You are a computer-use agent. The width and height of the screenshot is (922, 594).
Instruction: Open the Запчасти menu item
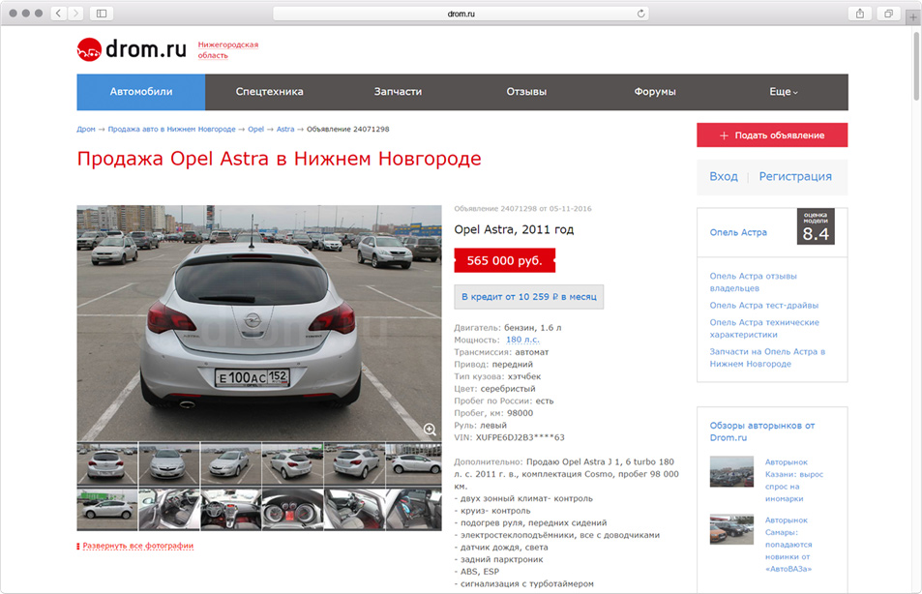(x=398, y=92)
